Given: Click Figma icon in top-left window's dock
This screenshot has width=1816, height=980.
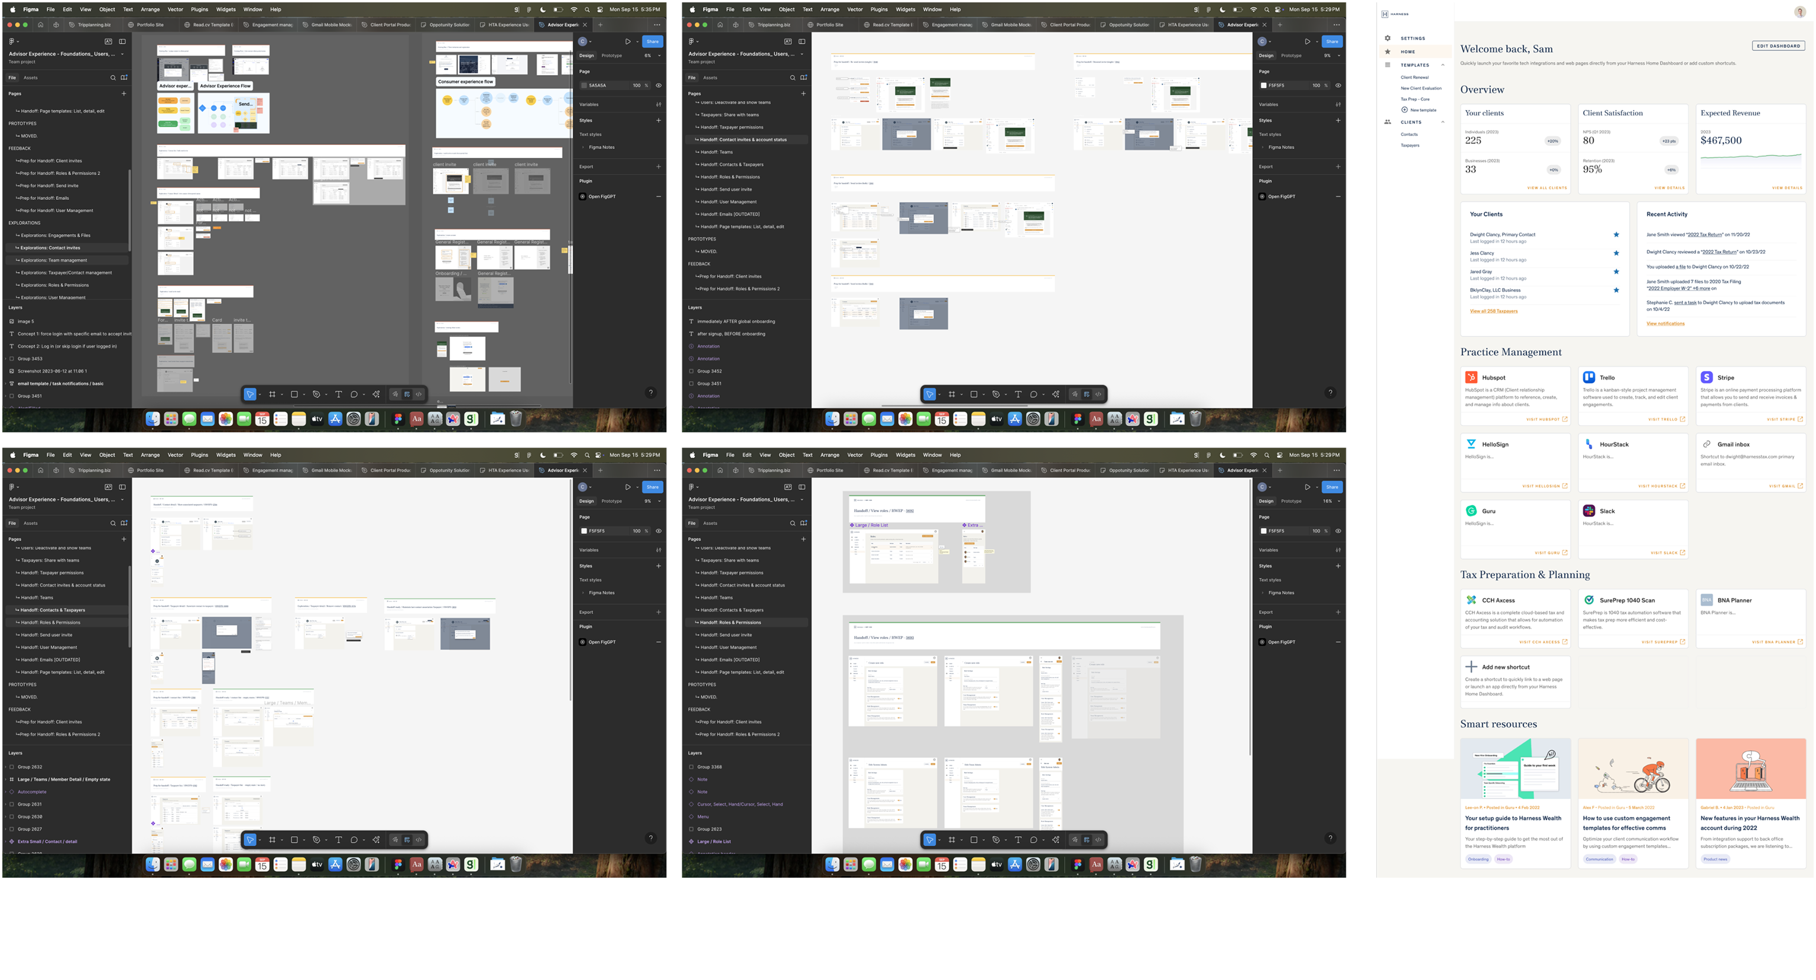Looking at the screenshot, I should 398,419.
